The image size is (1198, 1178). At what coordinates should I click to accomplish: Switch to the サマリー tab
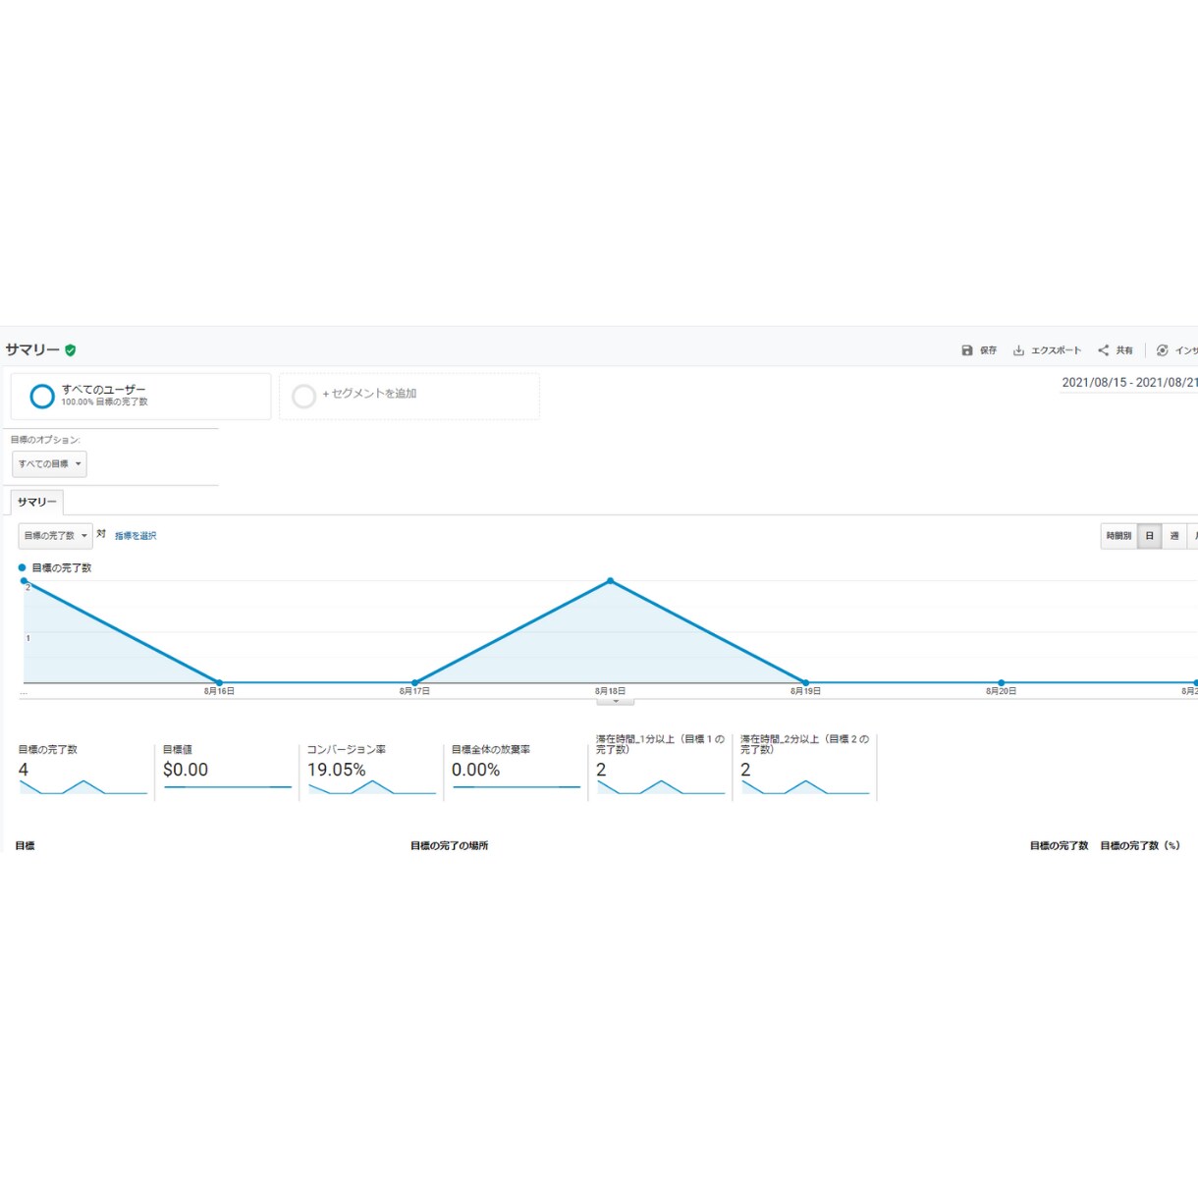pyautogui.click(x=37, y=503)
